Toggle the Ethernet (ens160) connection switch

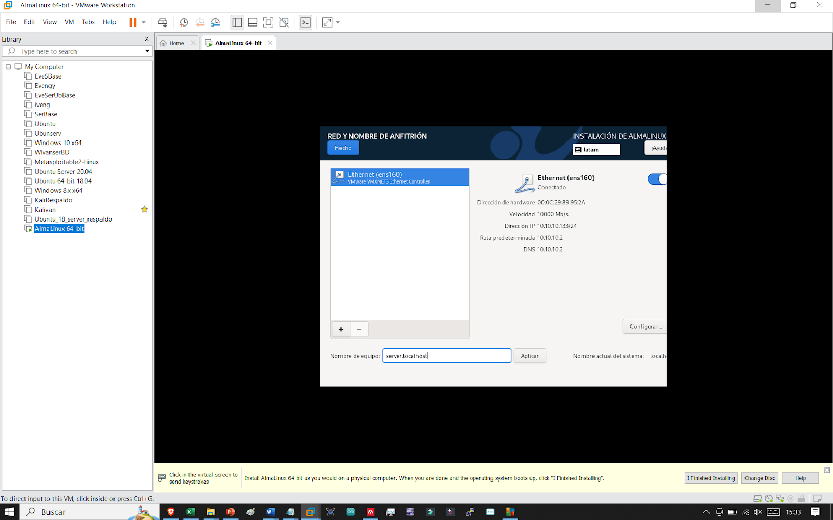coord(657,179)
